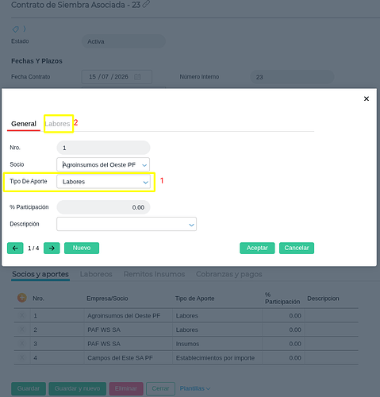Remove row 4 Campos del Este

pos(22,357)
